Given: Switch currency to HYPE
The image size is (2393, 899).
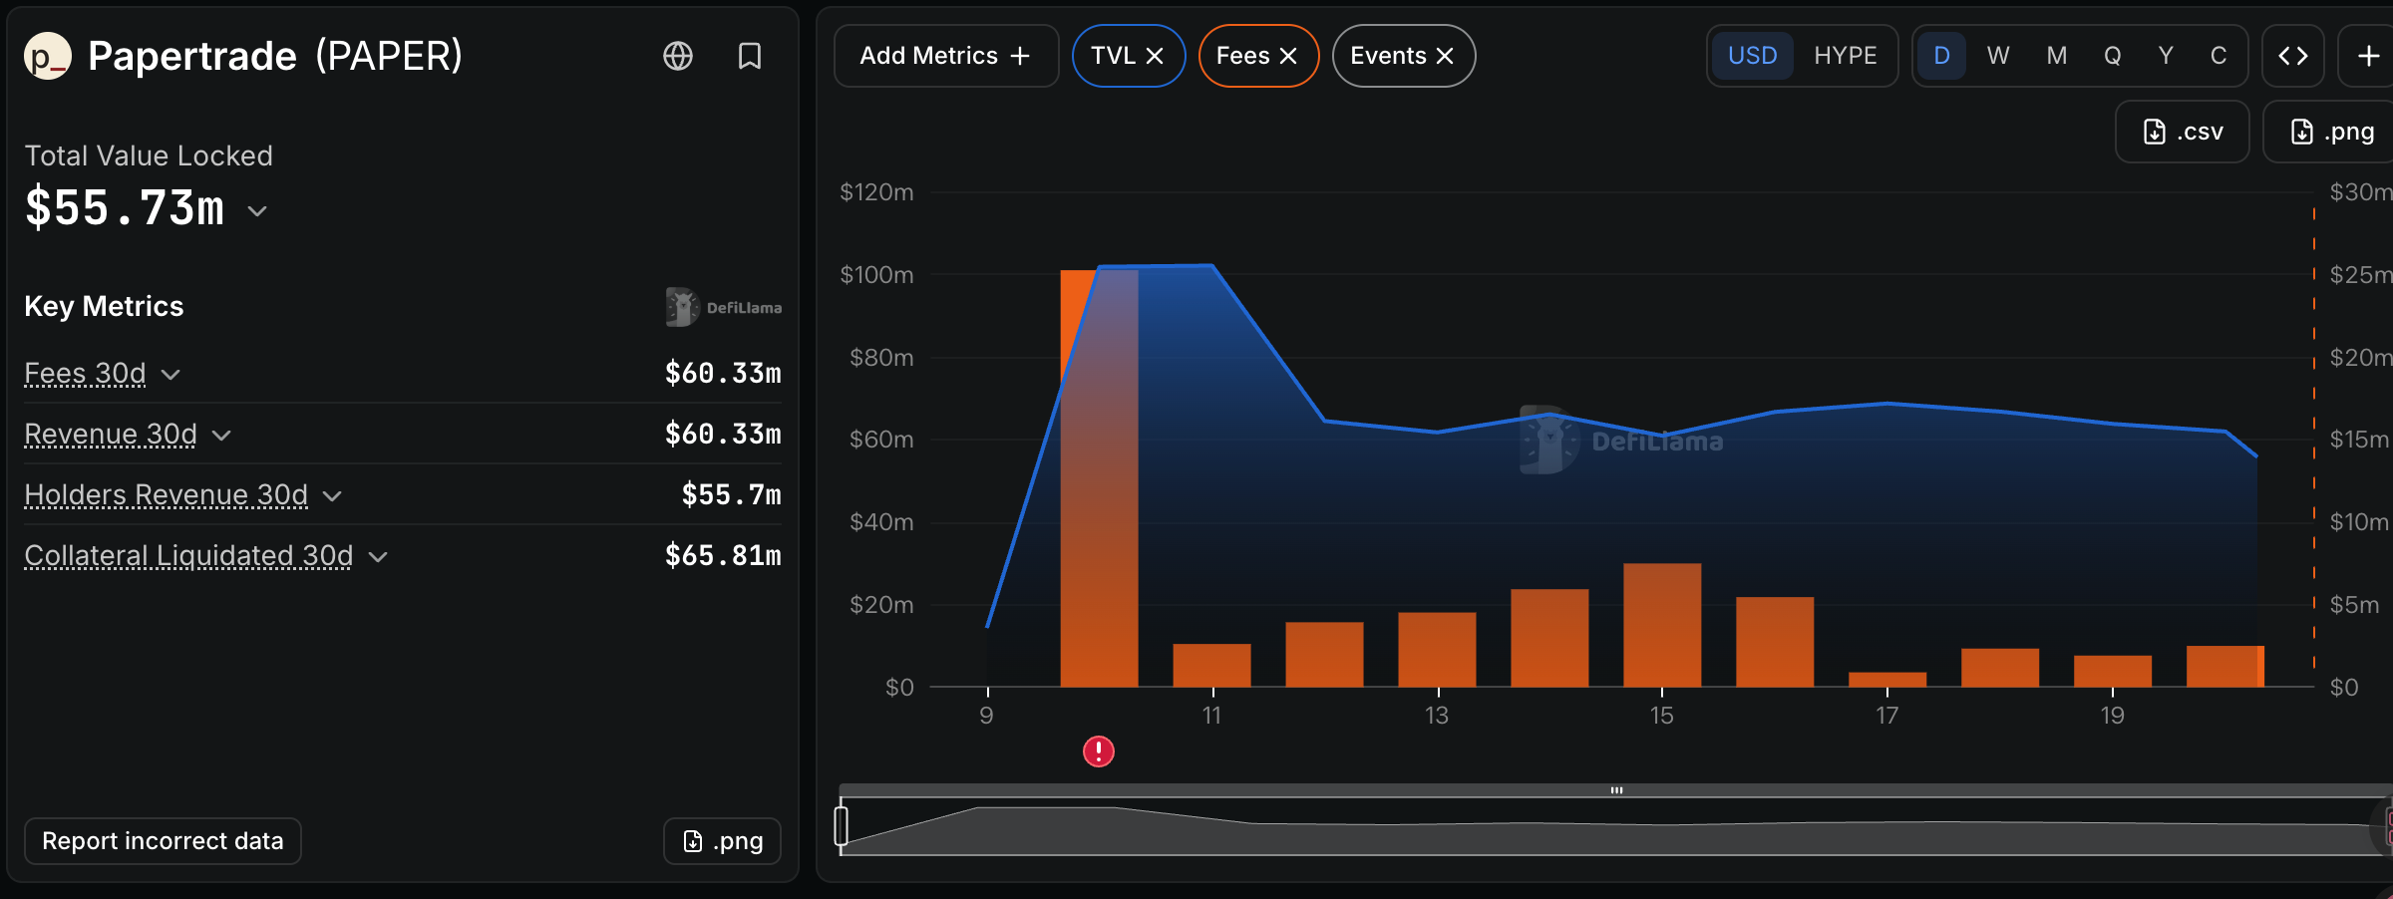Looking at the screenshot, I should pos(1845,56).
